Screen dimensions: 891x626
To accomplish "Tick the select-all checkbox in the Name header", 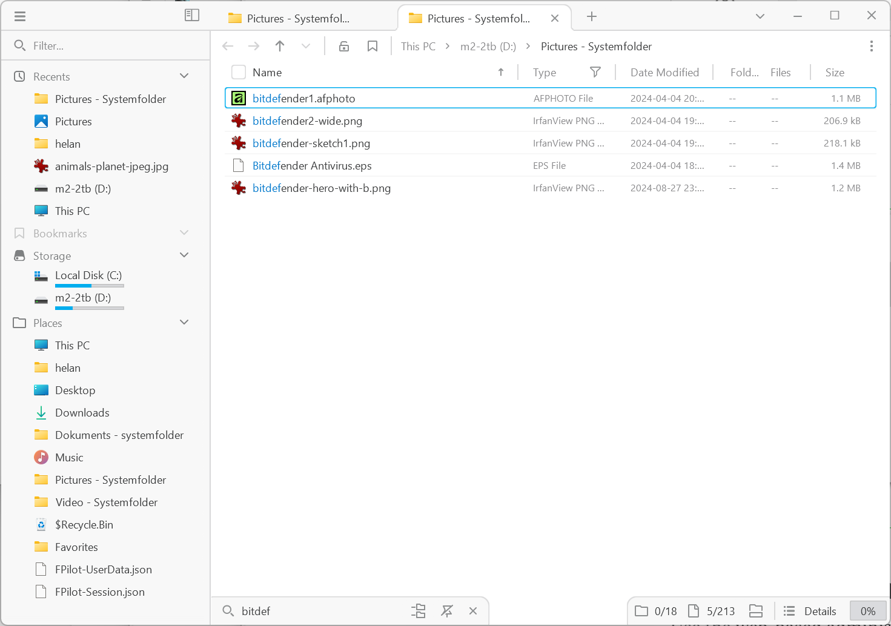I will [x=238, y=71].
